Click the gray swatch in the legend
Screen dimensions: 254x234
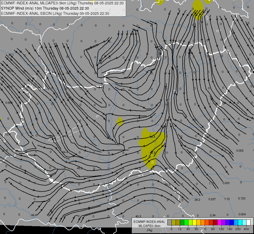169,222
